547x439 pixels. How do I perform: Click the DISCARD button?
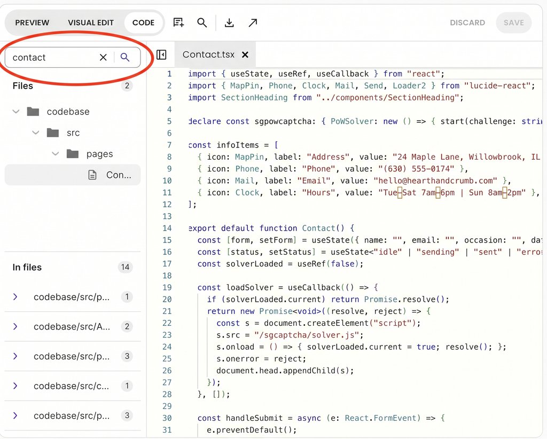[x=467, y=22]
